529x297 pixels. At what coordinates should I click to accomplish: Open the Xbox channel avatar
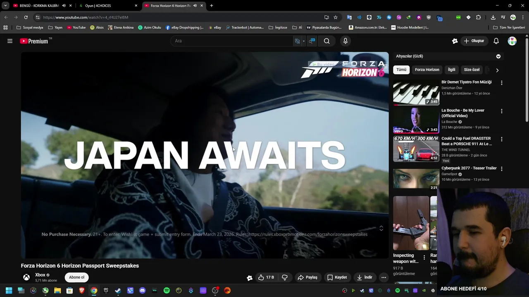click(26, 277)
